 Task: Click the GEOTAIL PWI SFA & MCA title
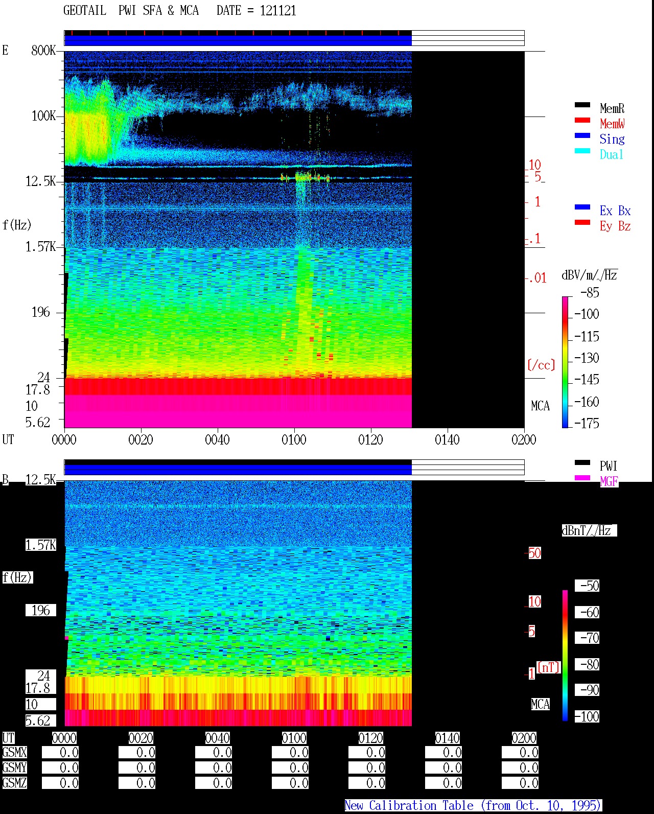pos(131,11)
